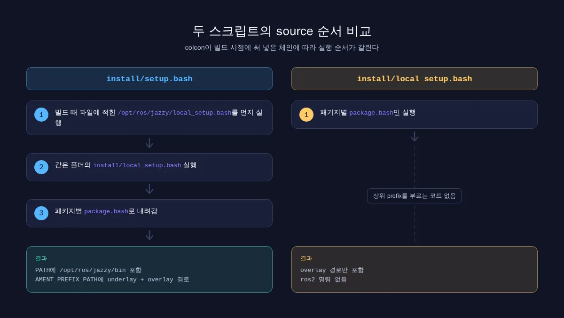Click the blue step 3 badge
The height and width of the screenshot is (318, 564).
click(x=41, y=213)
